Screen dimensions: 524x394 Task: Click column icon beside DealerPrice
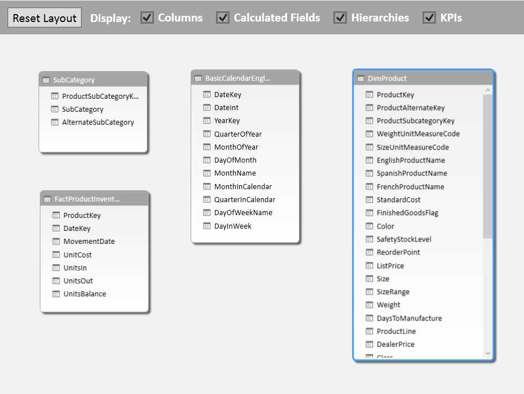point(369,344)
